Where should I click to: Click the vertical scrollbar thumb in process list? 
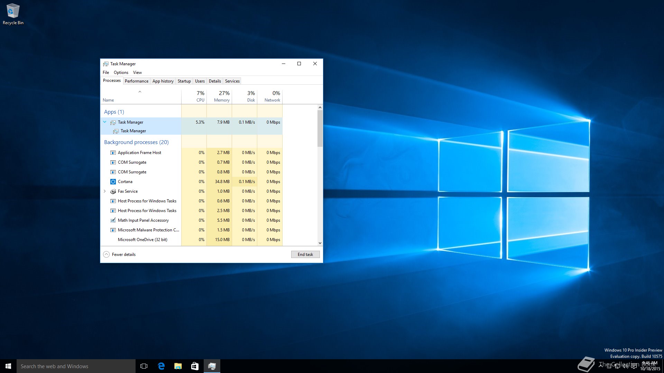click(x=320, y=128)
